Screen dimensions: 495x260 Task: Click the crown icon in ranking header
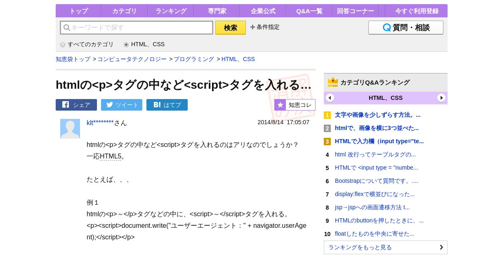[x=333, y=82]
